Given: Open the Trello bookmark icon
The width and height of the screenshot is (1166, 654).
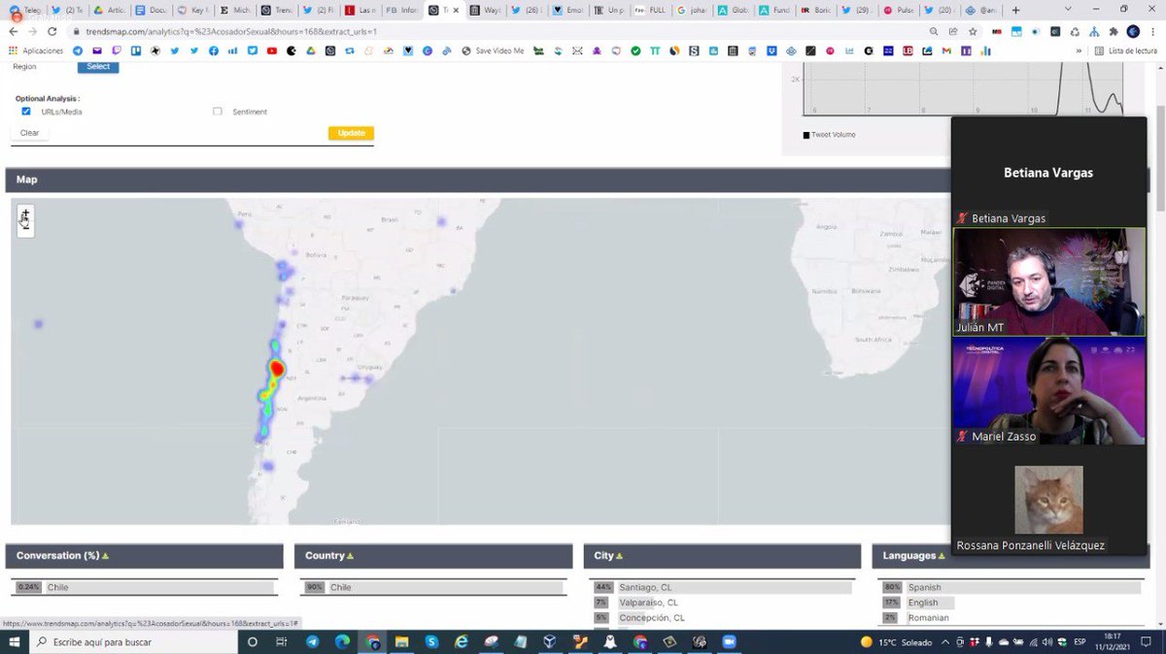Looking at the screenshot, I should pos(136,50).
